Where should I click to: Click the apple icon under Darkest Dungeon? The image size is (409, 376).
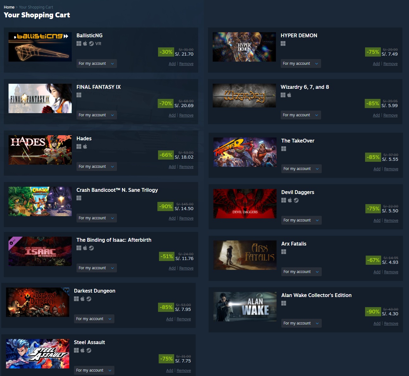pos(82,299)
